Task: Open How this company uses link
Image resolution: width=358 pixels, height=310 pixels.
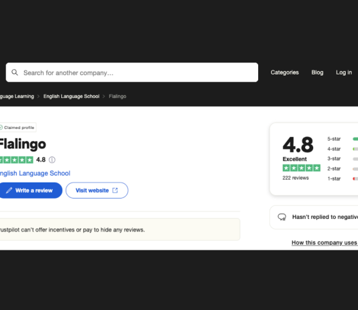Action: [x=324, y=243]
